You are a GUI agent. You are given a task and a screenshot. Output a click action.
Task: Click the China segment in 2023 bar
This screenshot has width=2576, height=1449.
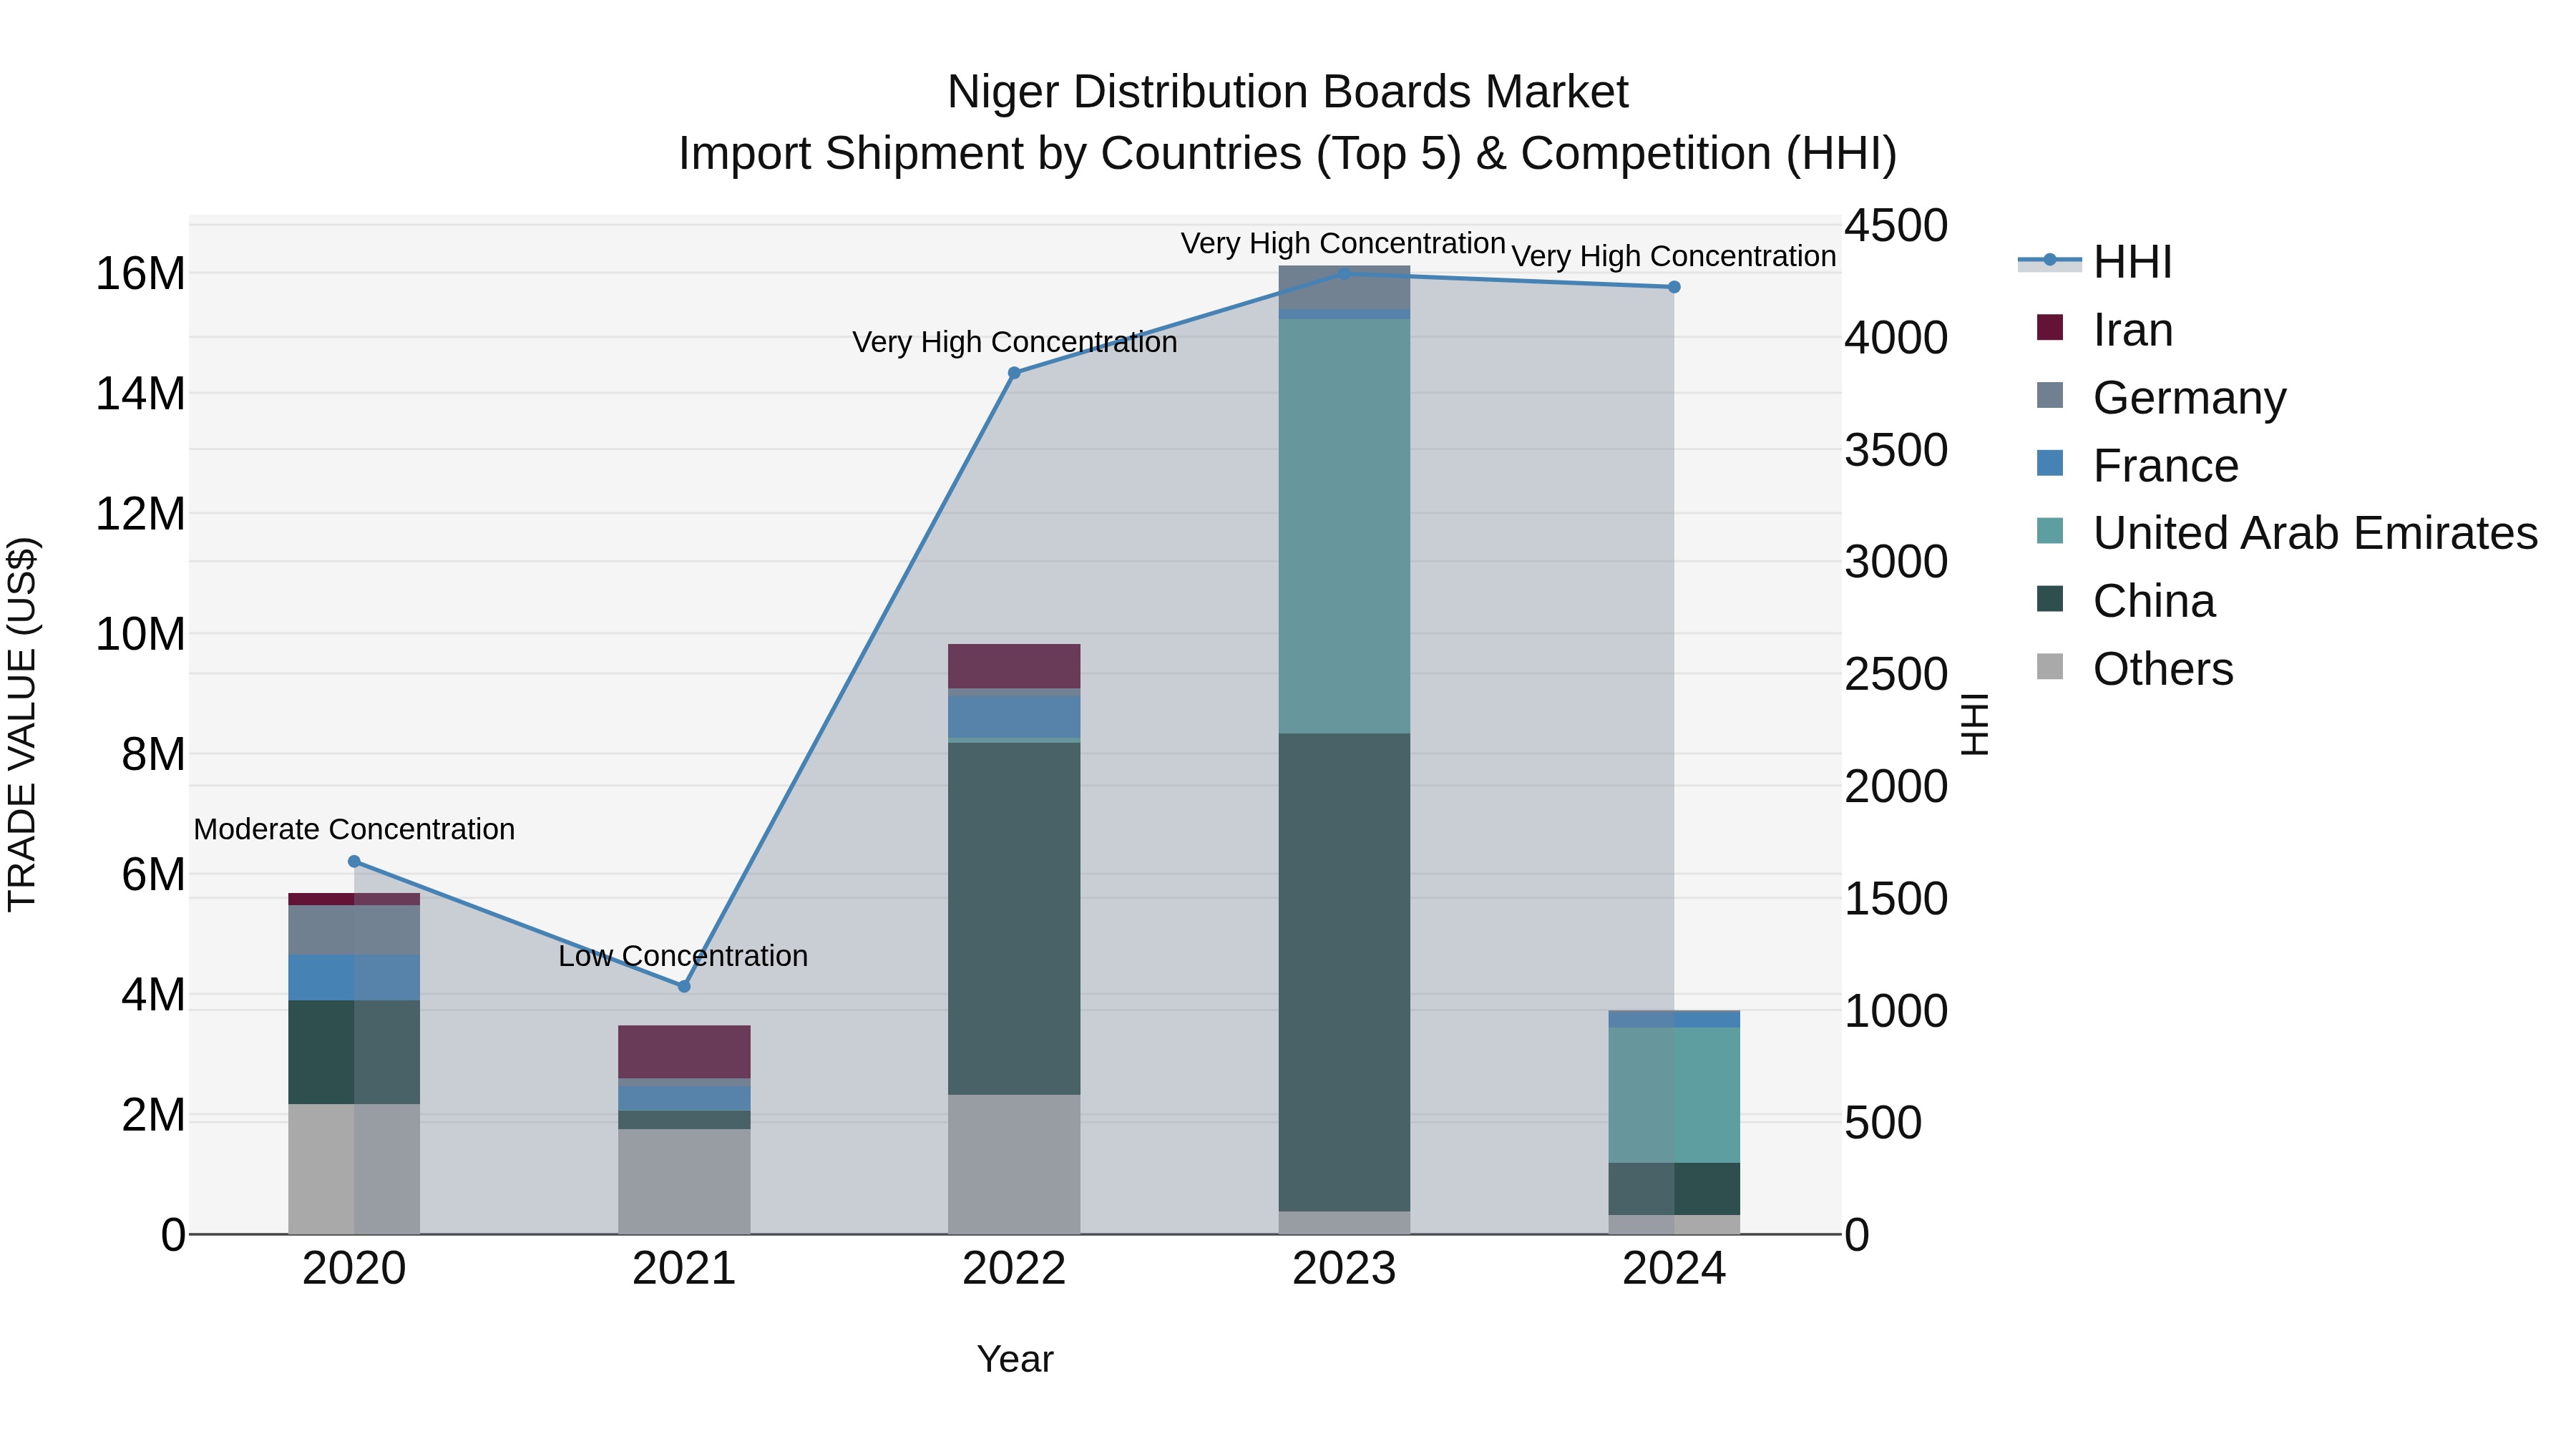pos(1344,972)
